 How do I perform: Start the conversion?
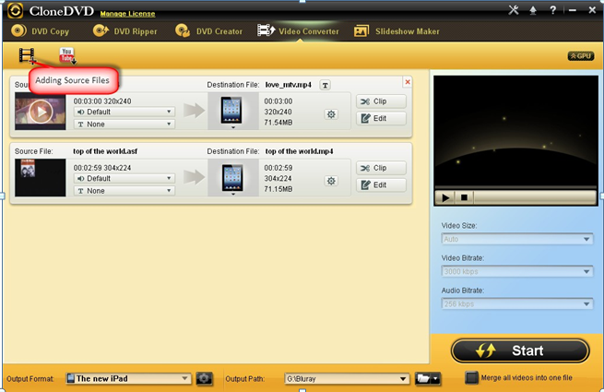[520, 350]
